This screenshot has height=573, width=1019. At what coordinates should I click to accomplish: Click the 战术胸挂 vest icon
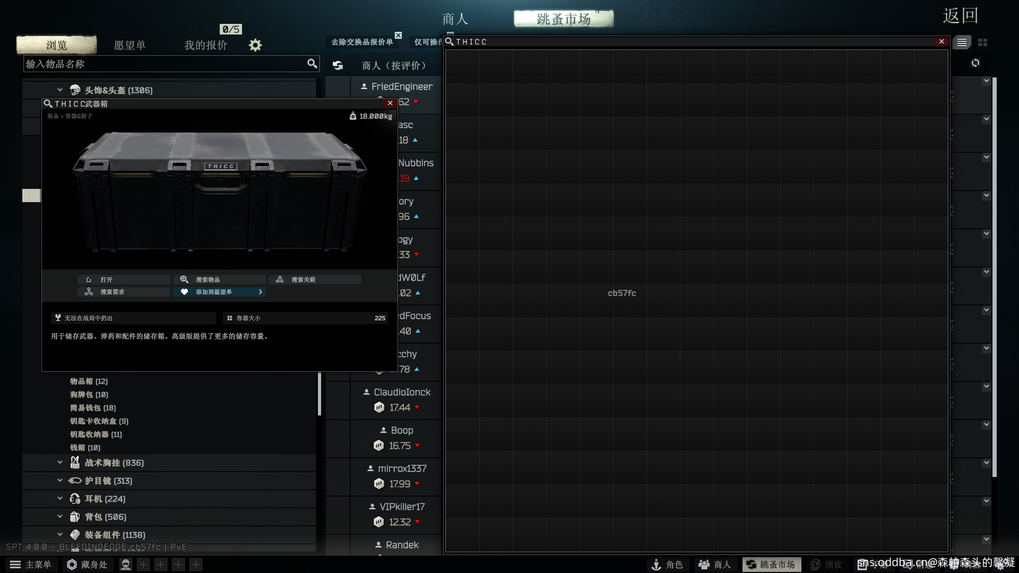[x=75, y=463]
